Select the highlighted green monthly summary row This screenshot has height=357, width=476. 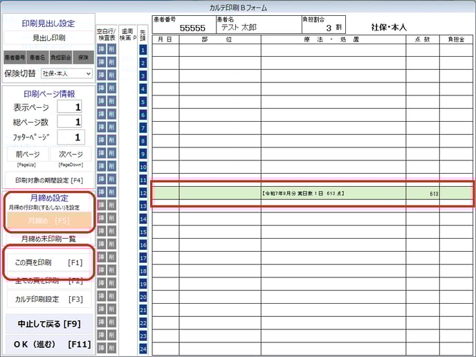(x=313, y=194)
